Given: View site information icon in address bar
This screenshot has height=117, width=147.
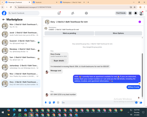Looking at the screenshot, I should (x=16, y=7).
